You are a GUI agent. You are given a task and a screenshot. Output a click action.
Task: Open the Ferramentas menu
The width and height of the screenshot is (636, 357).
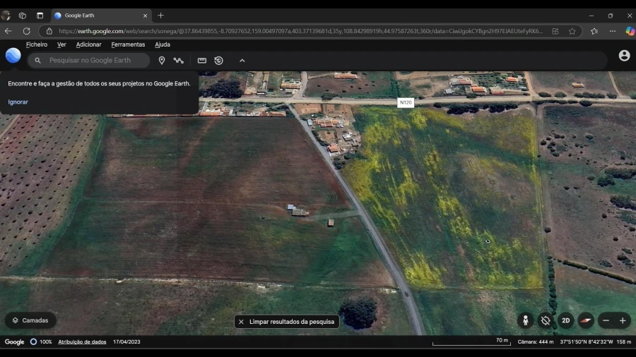(128, 44)
